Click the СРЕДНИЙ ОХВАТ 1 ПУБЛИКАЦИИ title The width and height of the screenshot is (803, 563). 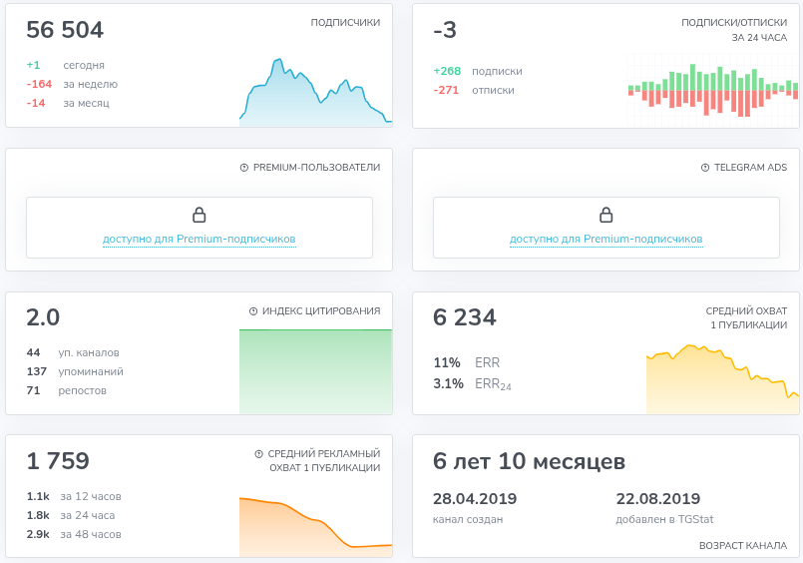pyautogui.click(x=746, y=317)
